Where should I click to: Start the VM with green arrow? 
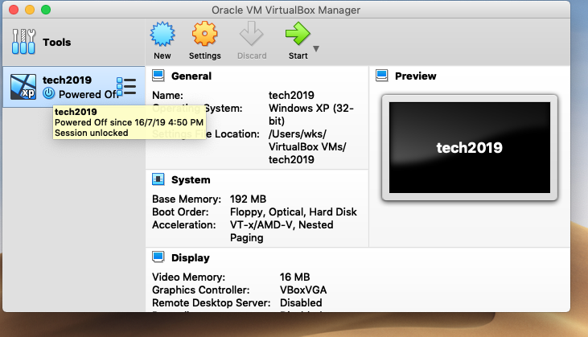298,34
